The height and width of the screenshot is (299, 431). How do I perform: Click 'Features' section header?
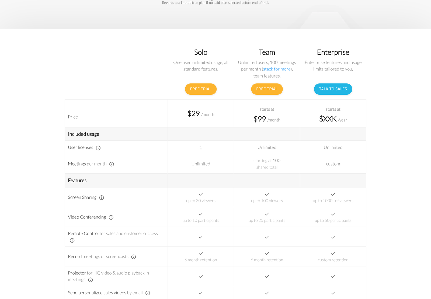tap(77, 181)
